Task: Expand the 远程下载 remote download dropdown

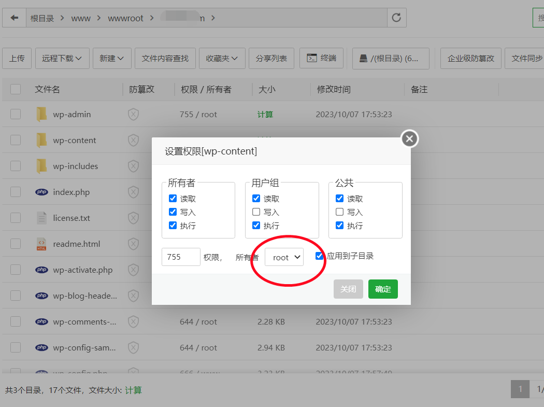Action: point(62,58)
